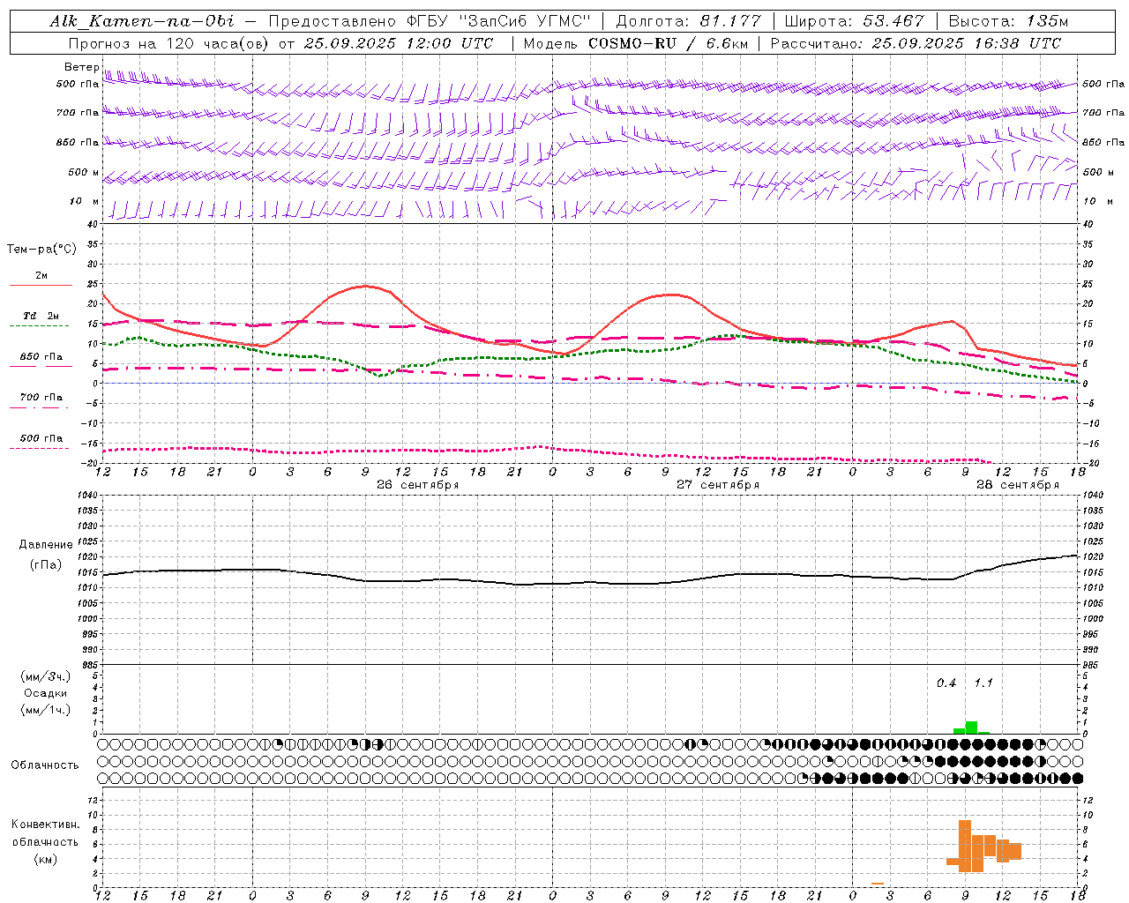Click the right-side 10 м wind level label
This screenshot has height=903, width=1129.
tap(1097, 201)
